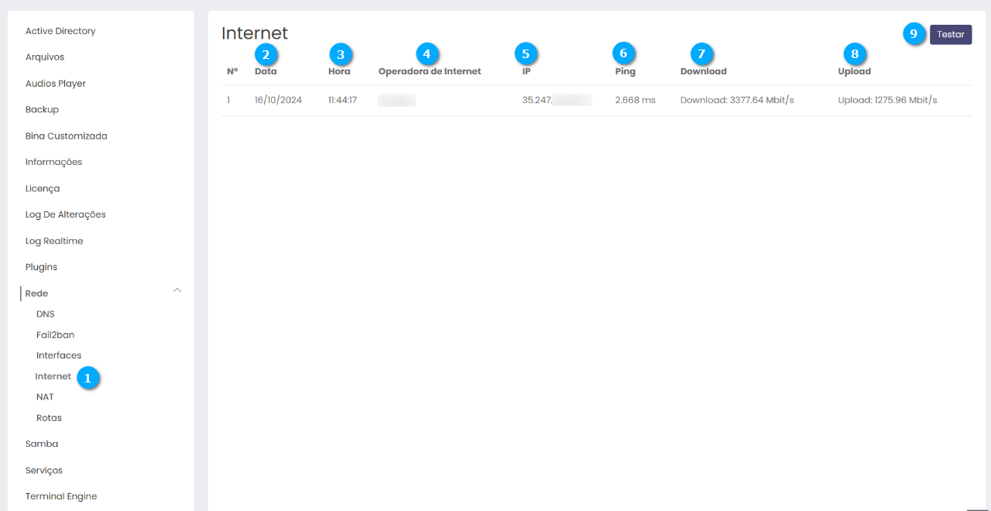The height and width of the screenshot is (511, 991).
Task: Open the Backup menu item
Action: (42, 110)
